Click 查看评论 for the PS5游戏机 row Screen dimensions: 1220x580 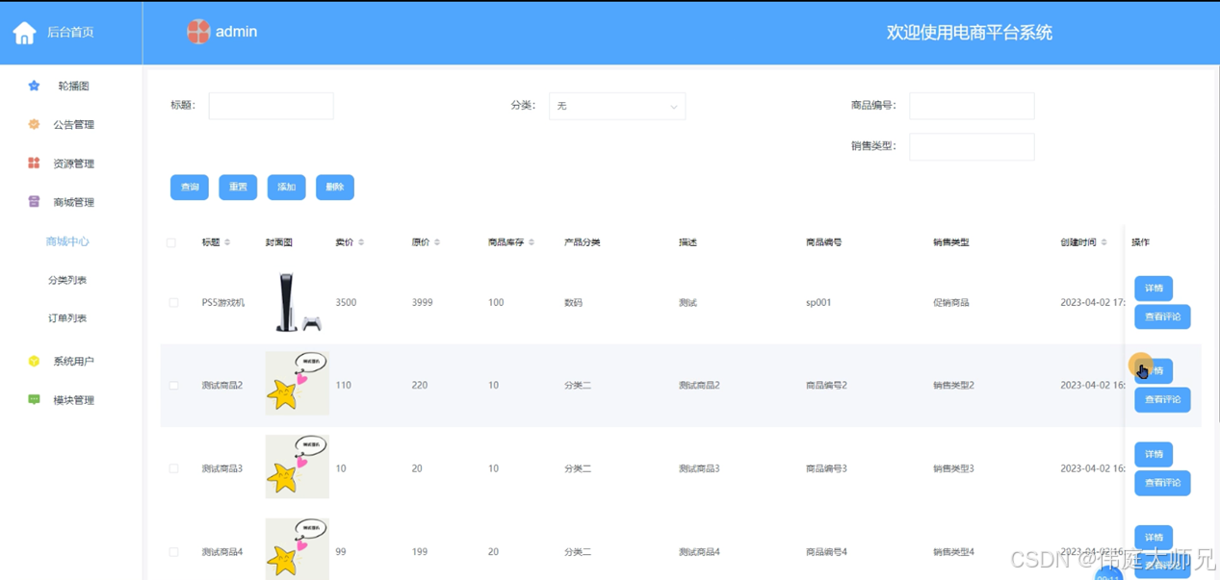pos(1162,316)
